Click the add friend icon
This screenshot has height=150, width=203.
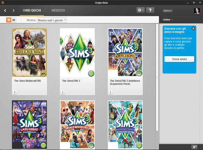195,147
